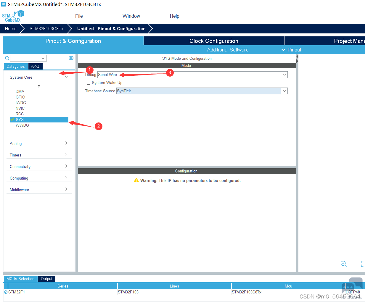Open the File menu

pyautogui.click(x=79, y=16)
